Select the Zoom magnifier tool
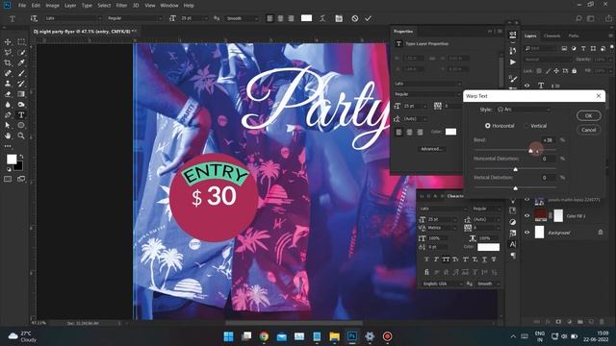This screenshot has height=346, width=616. point(21,136)
